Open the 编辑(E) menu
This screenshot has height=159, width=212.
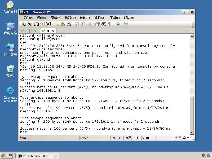pos(42,18)
